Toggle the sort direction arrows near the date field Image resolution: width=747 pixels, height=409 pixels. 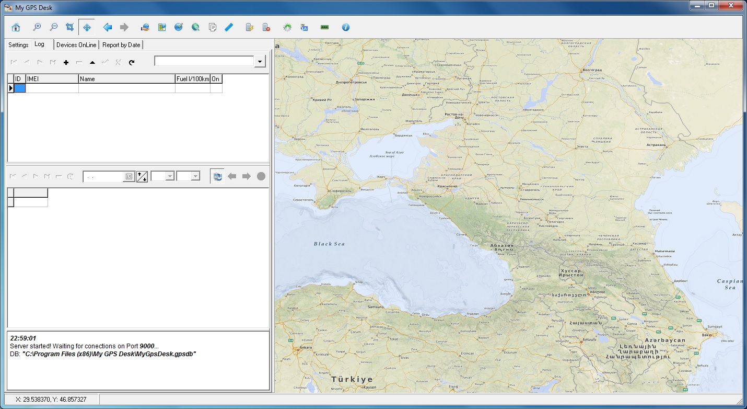(142, 176)
